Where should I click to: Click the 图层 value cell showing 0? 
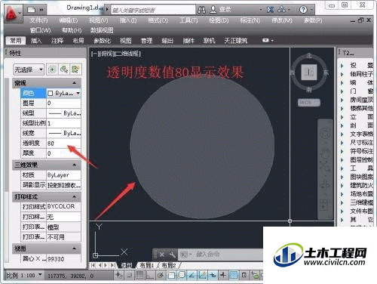coord(64,103)
